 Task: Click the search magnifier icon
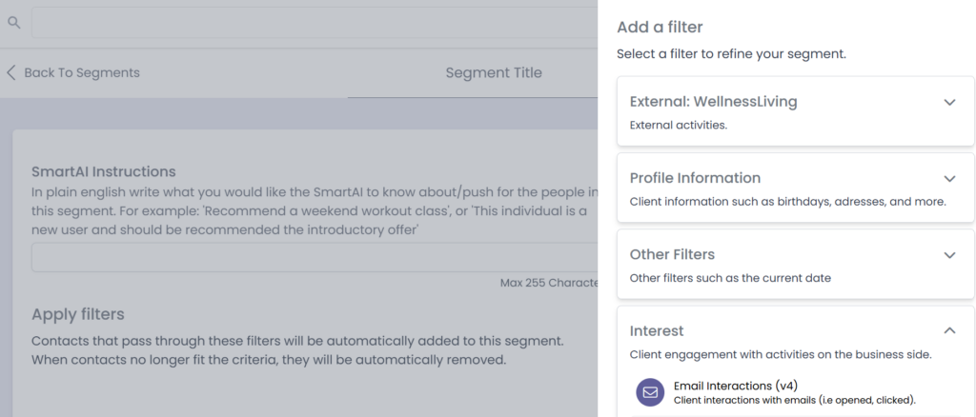[x=14, y=23]
